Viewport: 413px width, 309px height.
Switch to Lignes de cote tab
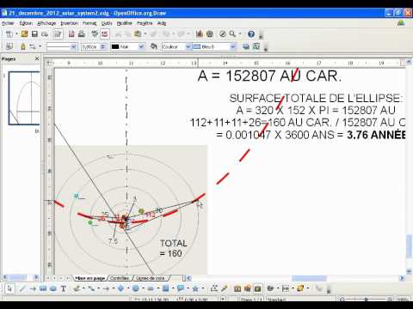(151, 278)
